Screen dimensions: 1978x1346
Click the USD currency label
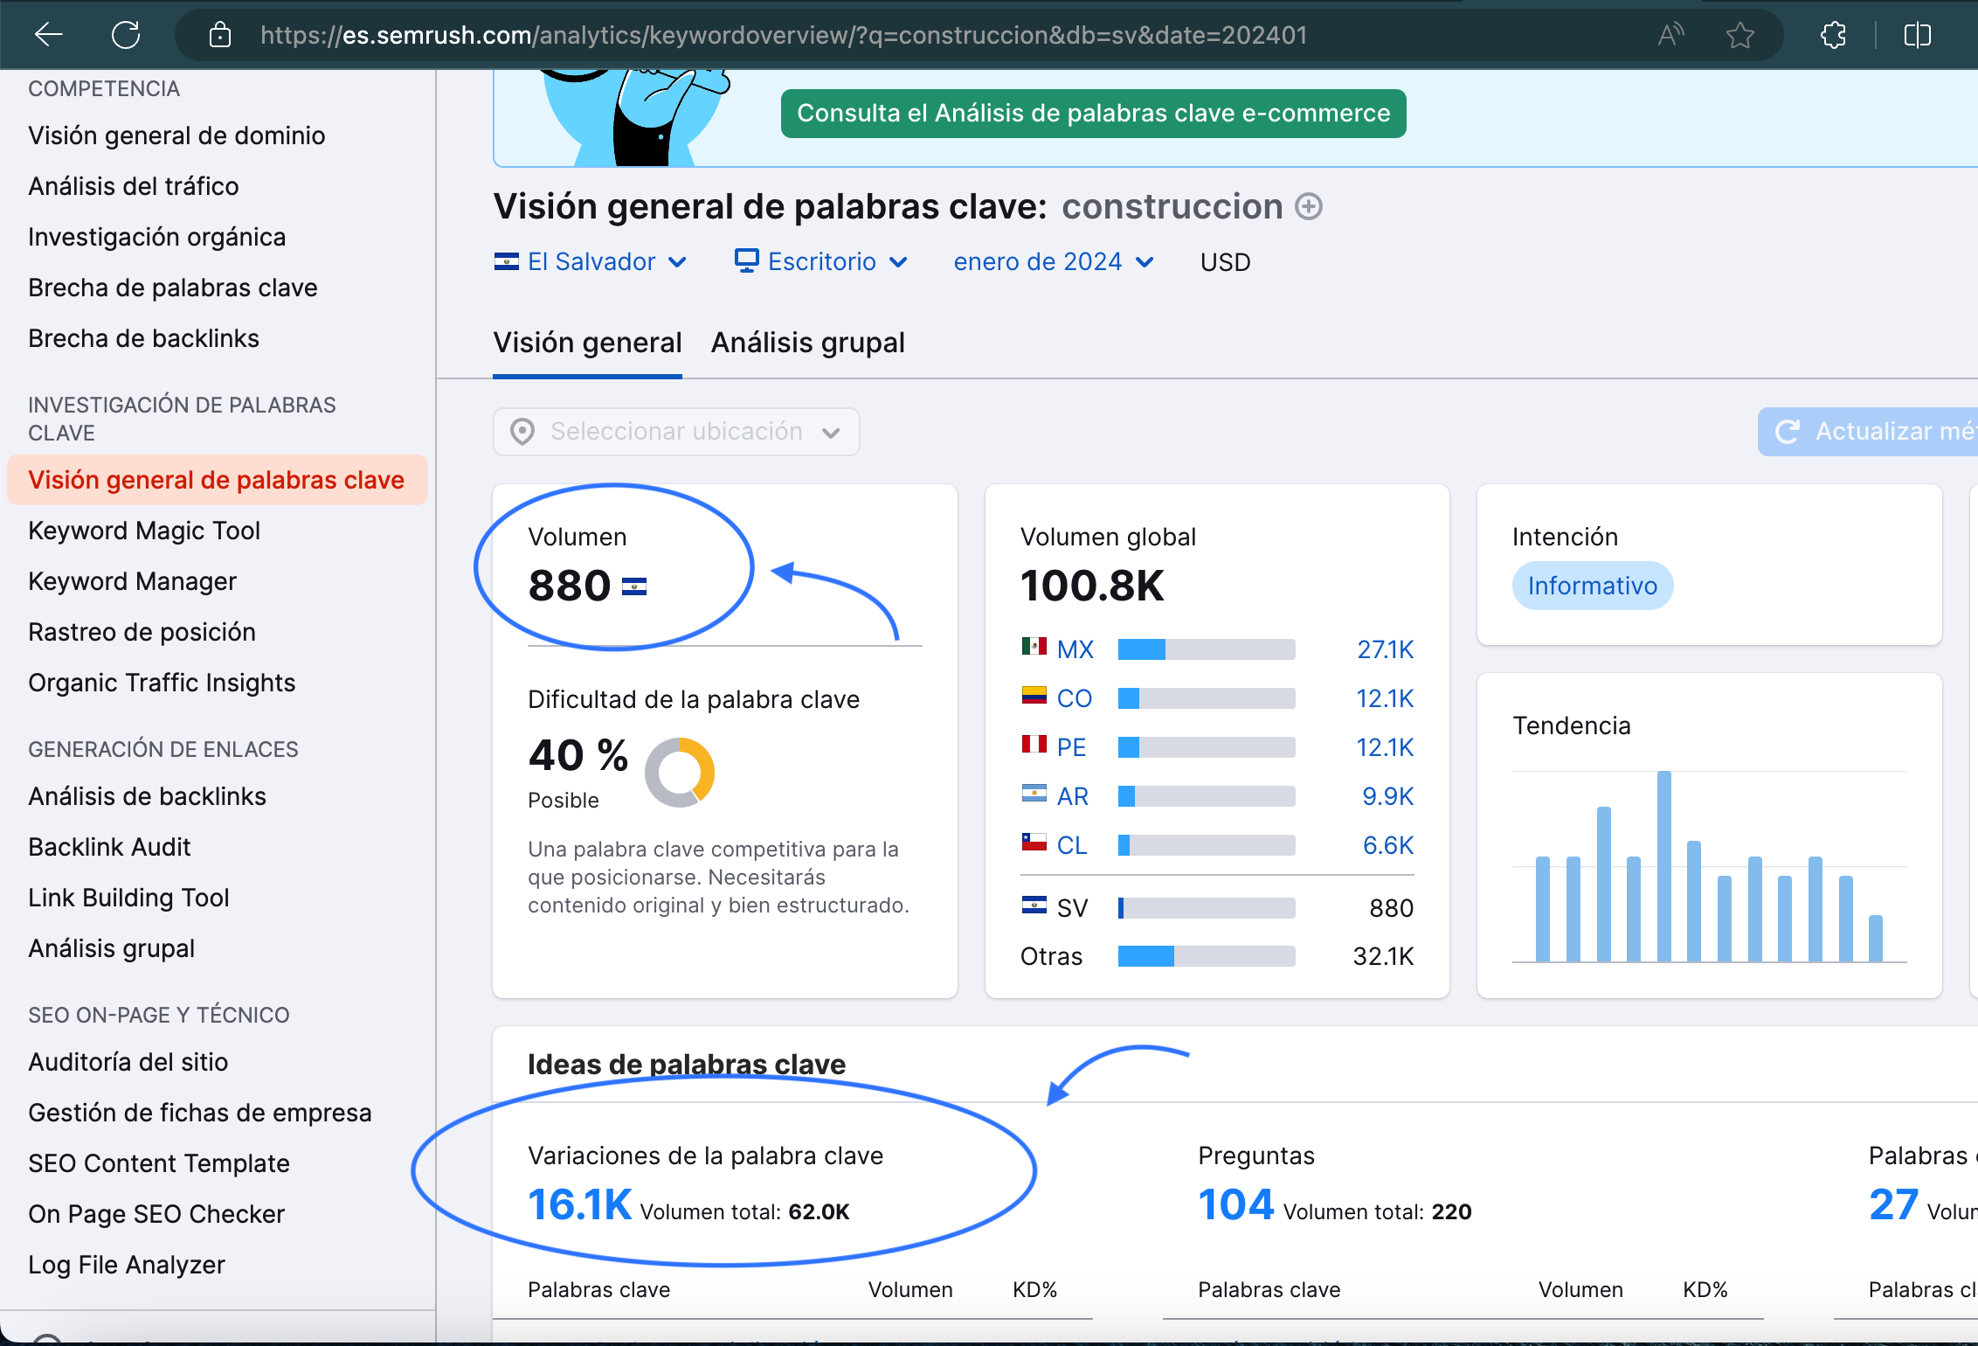click(x=1225, y=262)
